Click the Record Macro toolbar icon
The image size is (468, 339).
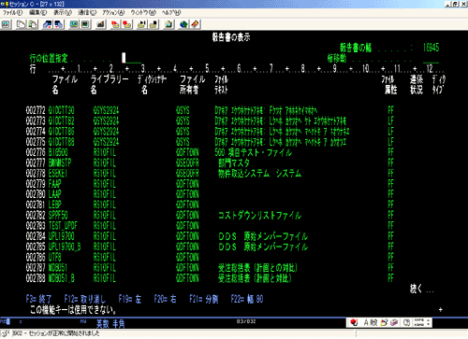coord(115,24)
